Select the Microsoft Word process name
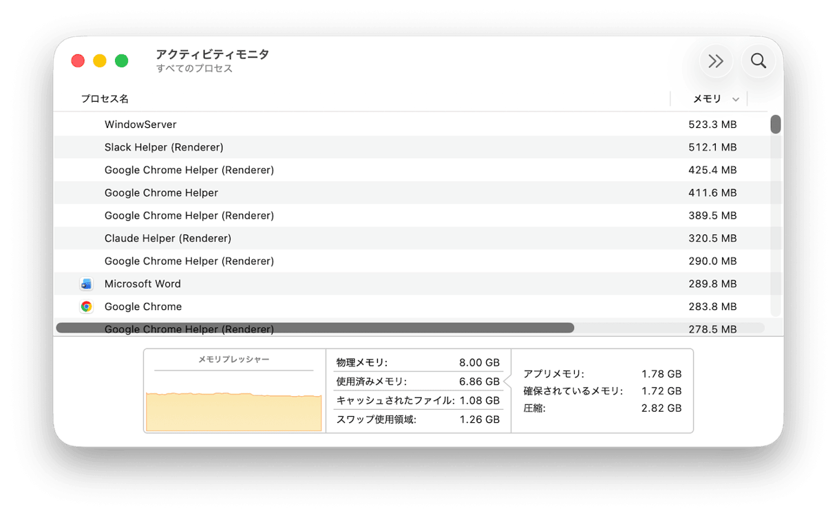This screenshot has width=837, height=517. pos(142,284)
